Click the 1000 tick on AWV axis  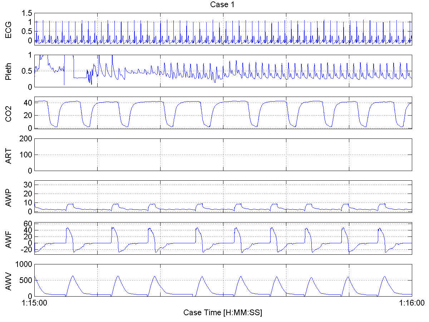(x=24, y=264)
